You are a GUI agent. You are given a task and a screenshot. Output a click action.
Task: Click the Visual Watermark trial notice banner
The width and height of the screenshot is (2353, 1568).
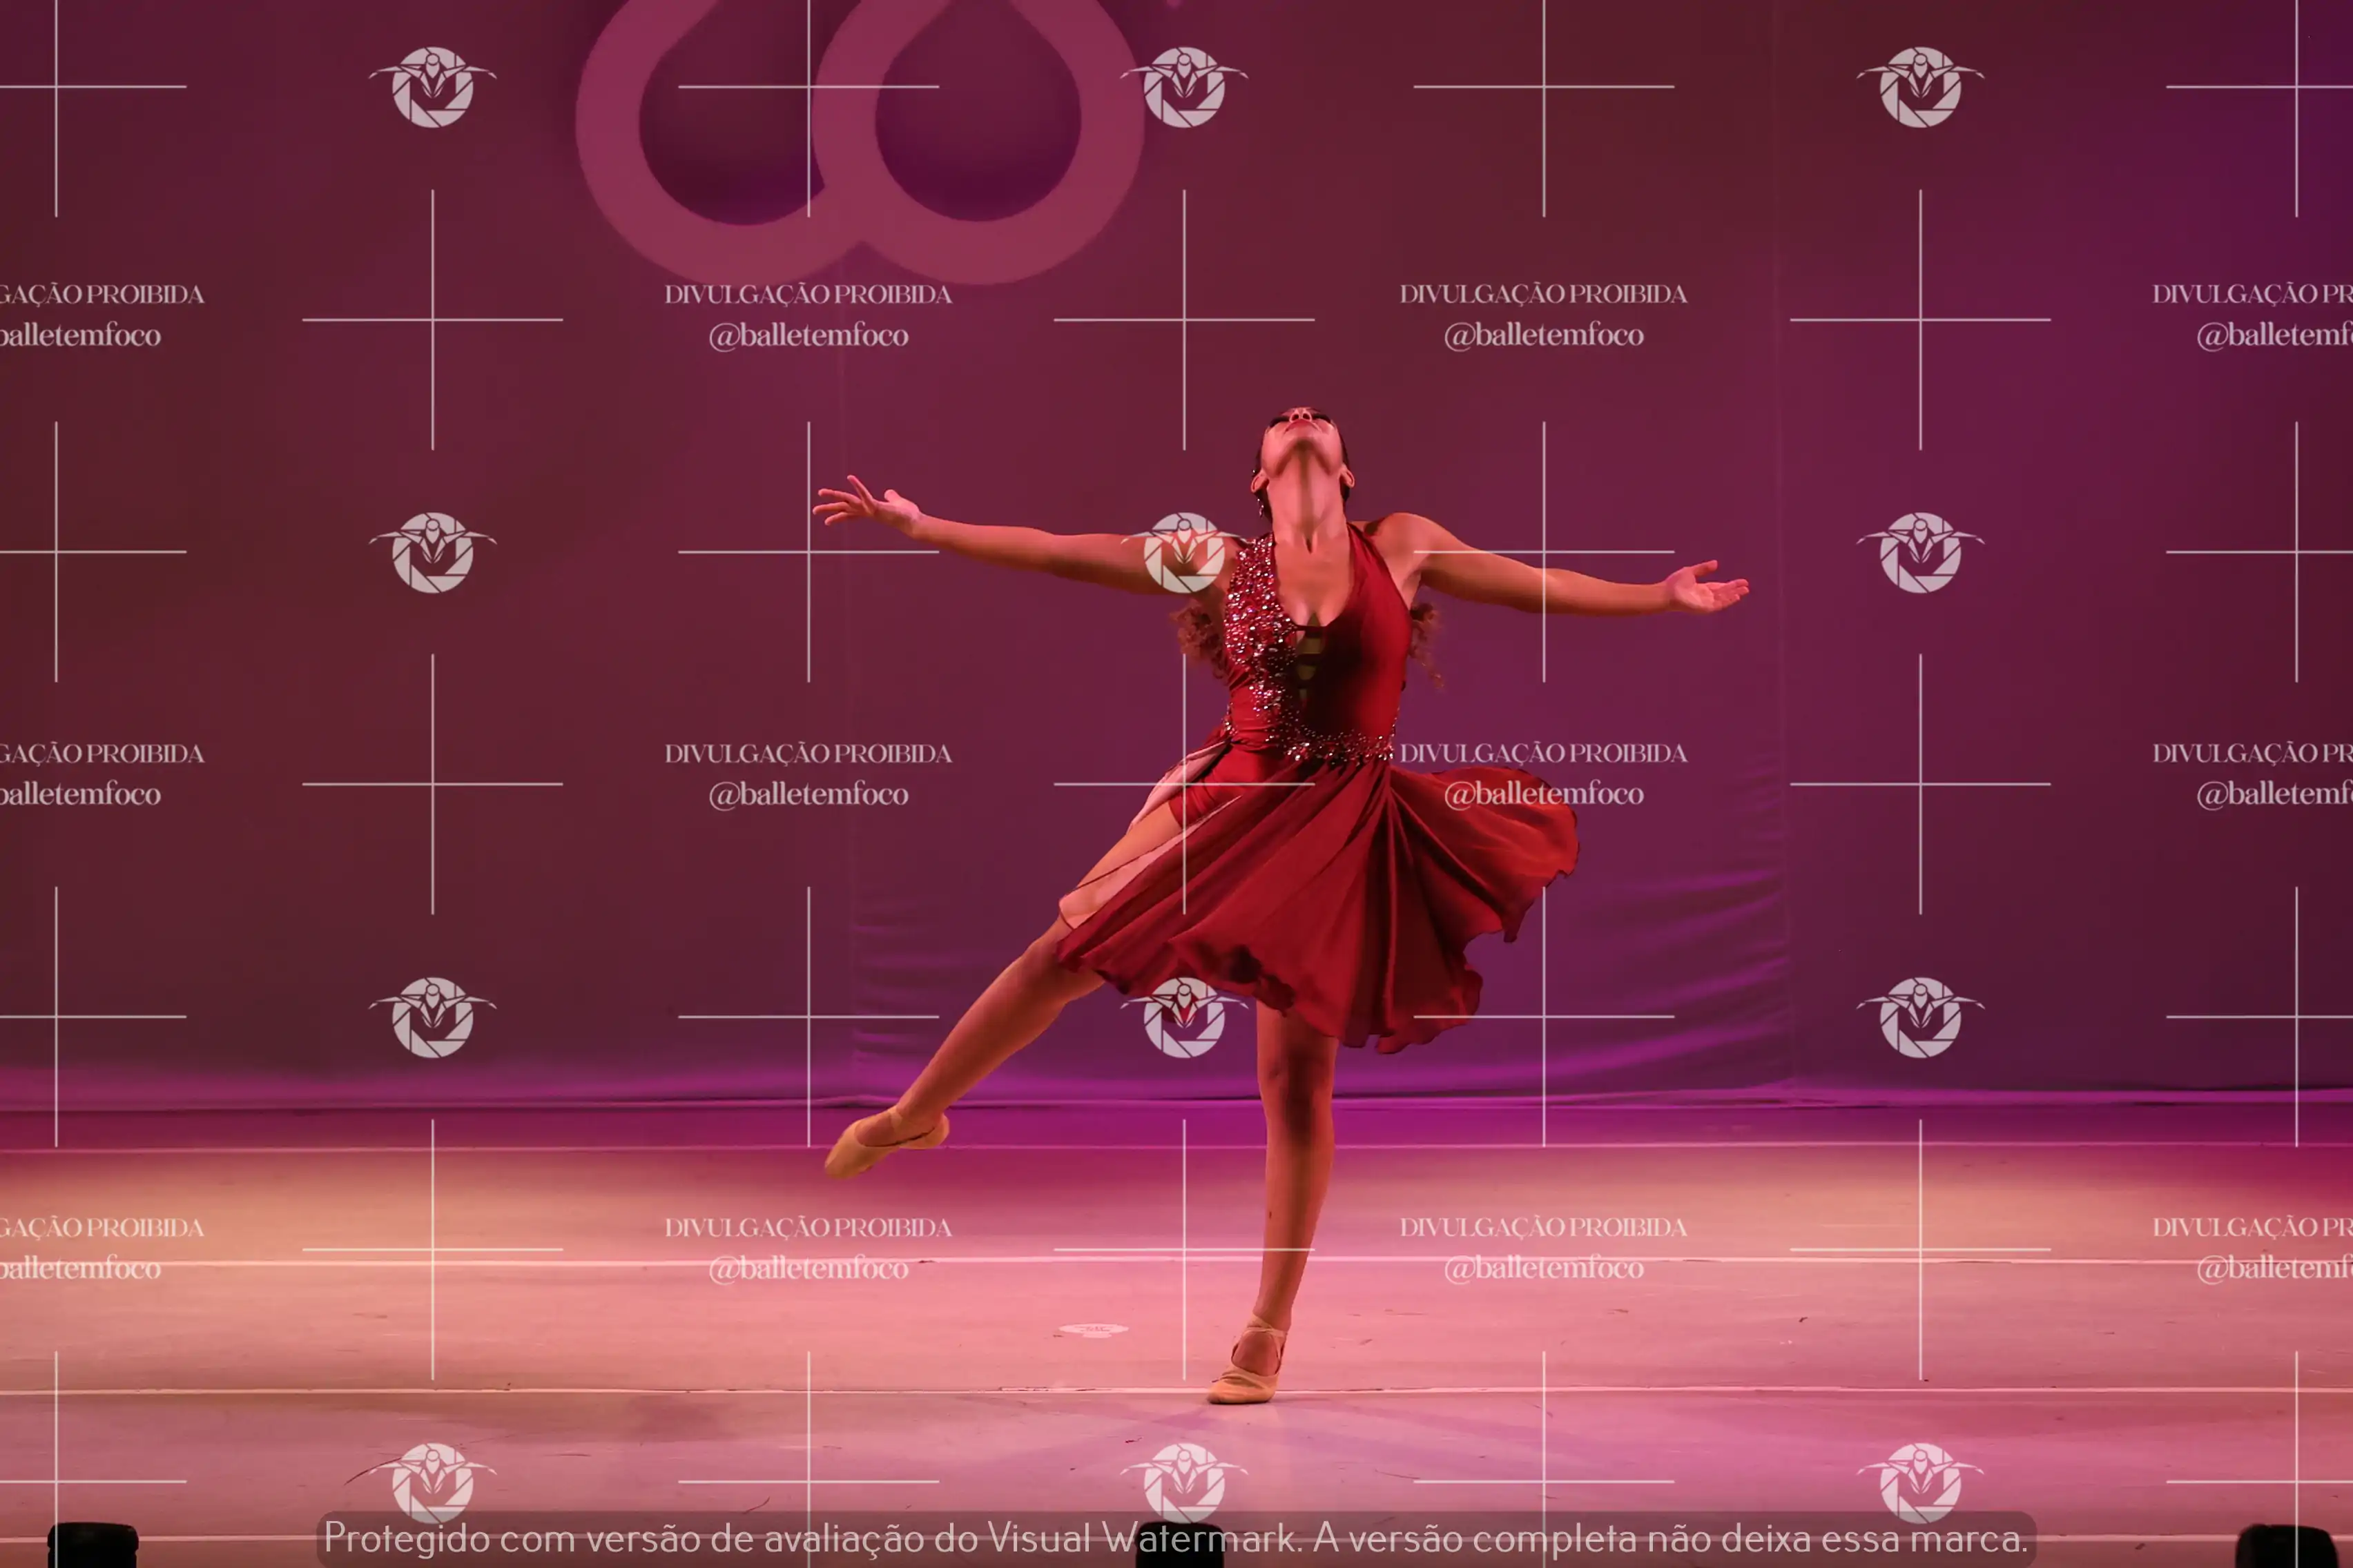coord(1176,1538)
